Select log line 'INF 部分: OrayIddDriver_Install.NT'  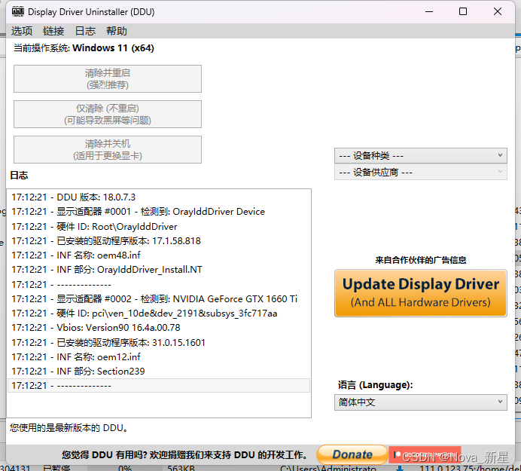[159, 270]
